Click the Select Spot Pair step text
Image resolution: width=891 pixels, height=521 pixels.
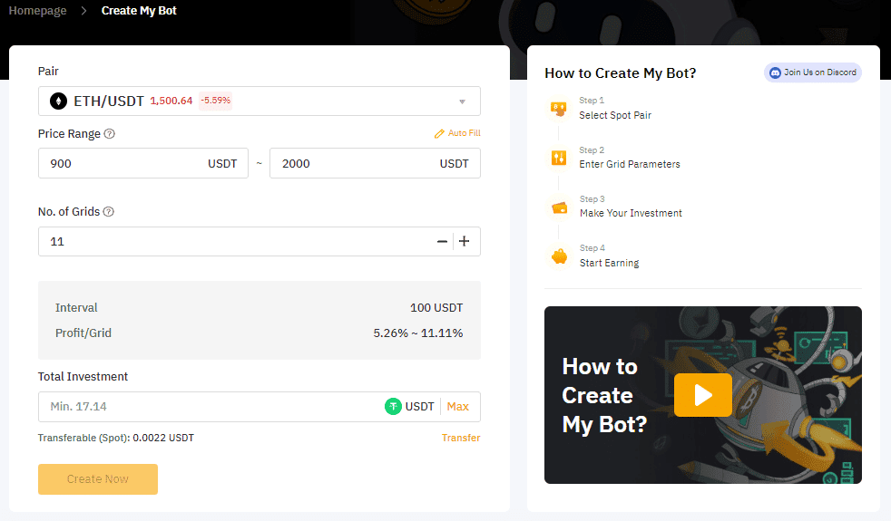[x=615, y=115]
